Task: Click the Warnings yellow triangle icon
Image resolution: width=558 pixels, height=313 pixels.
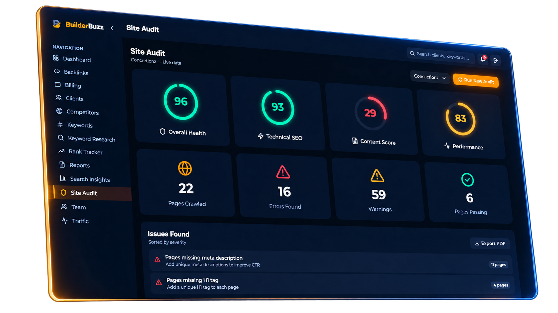Action: 377,175
